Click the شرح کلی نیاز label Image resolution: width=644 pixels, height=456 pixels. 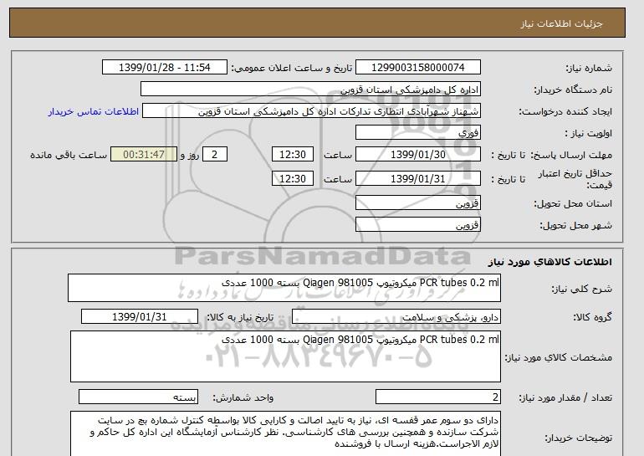coord(581,289)
